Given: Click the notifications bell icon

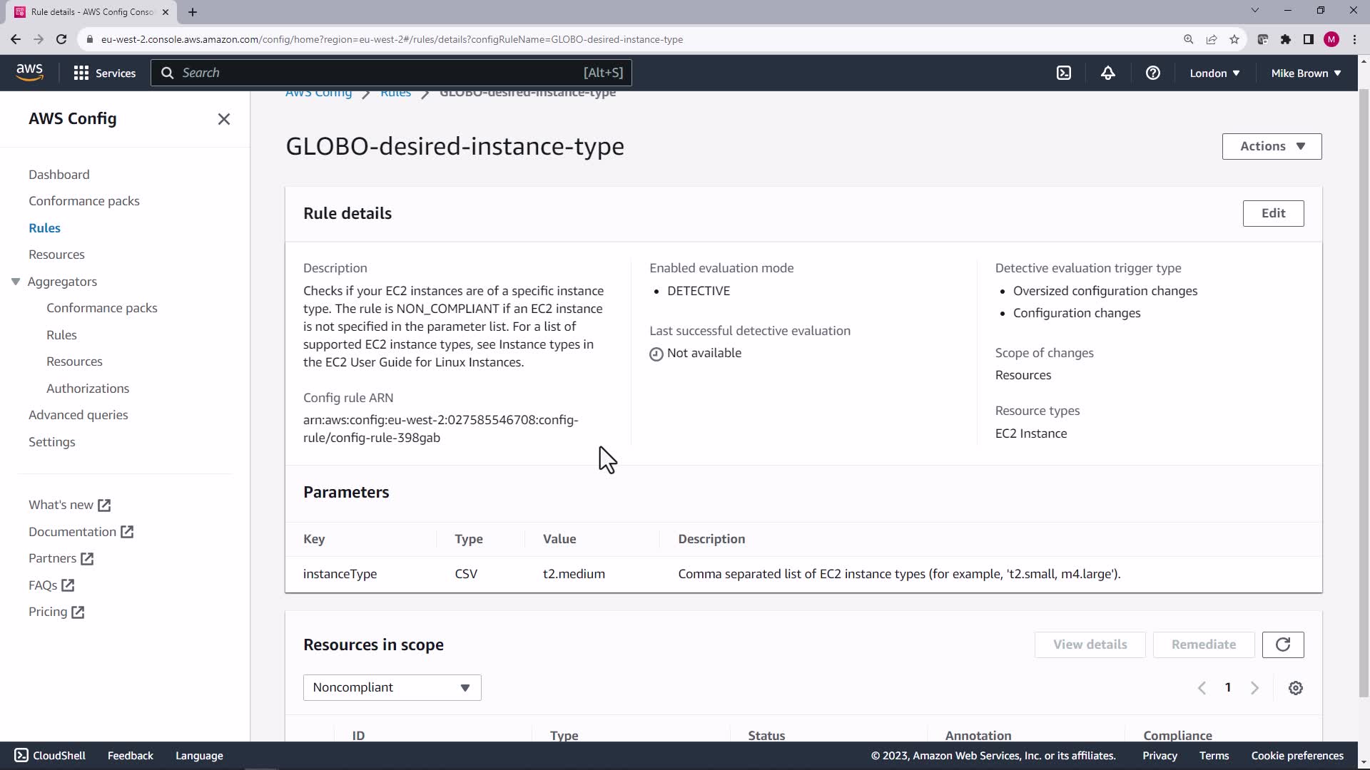Looking at the screenshot, I should pyautogui.click(x=1107, y=73).
